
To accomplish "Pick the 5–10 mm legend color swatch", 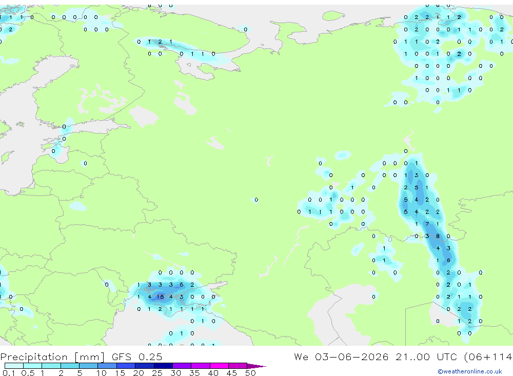I will pos(89,366).
